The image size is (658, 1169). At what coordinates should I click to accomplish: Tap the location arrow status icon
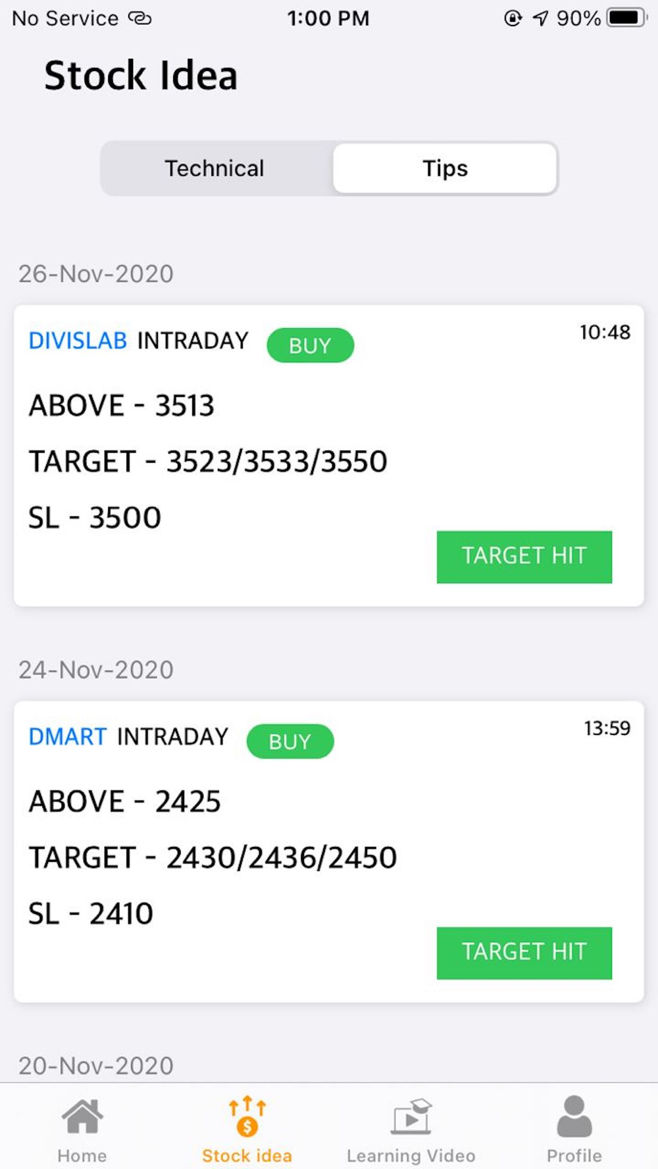pos(540,18)
